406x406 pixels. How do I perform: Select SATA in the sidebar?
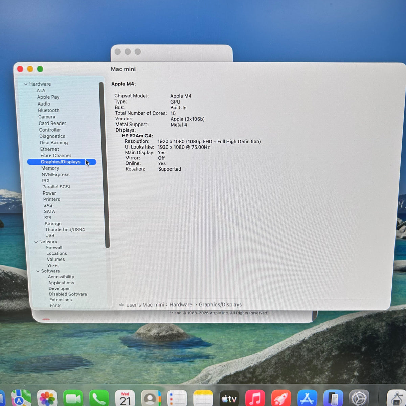(49, 211)
